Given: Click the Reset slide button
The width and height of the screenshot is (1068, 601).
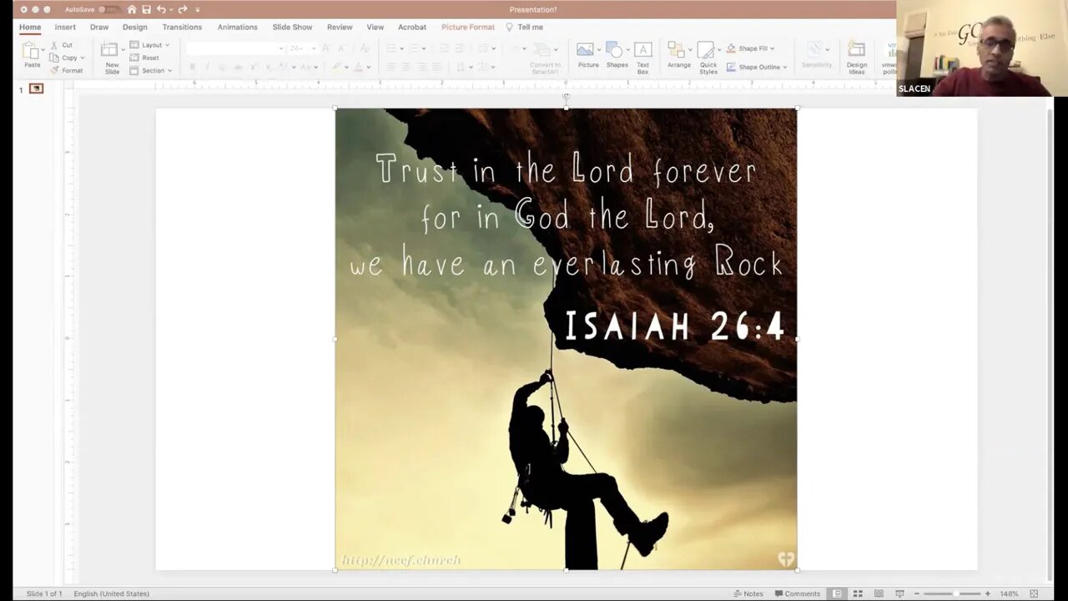Looking at the screenshot, I should [144, 58].
